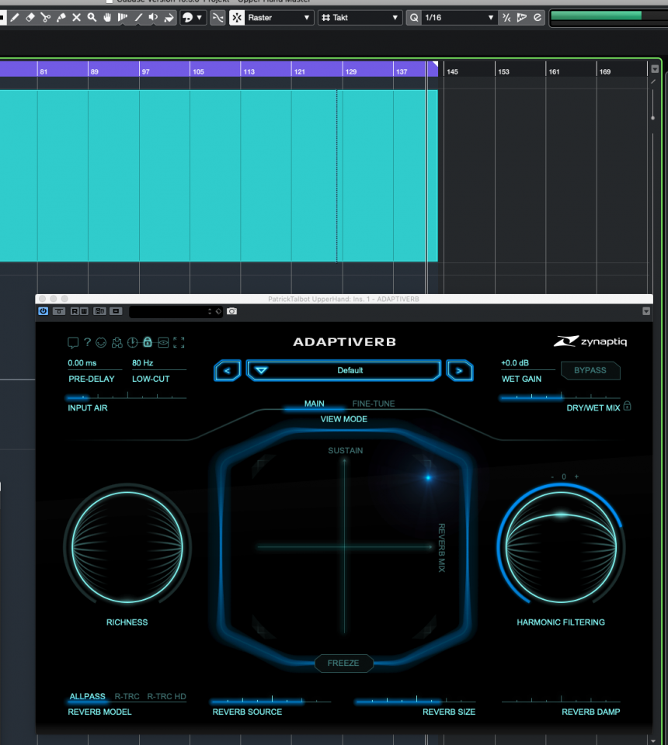Select the Time Warp tool
This screenshot has height=745, width=668.
click(x=122, y=18)
